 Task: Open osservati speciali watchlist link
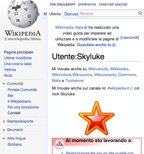[x=113, y=4]
